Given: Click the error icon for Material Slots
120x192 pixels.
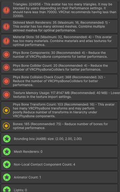Looking at the screenshot, I should point(6,41).
